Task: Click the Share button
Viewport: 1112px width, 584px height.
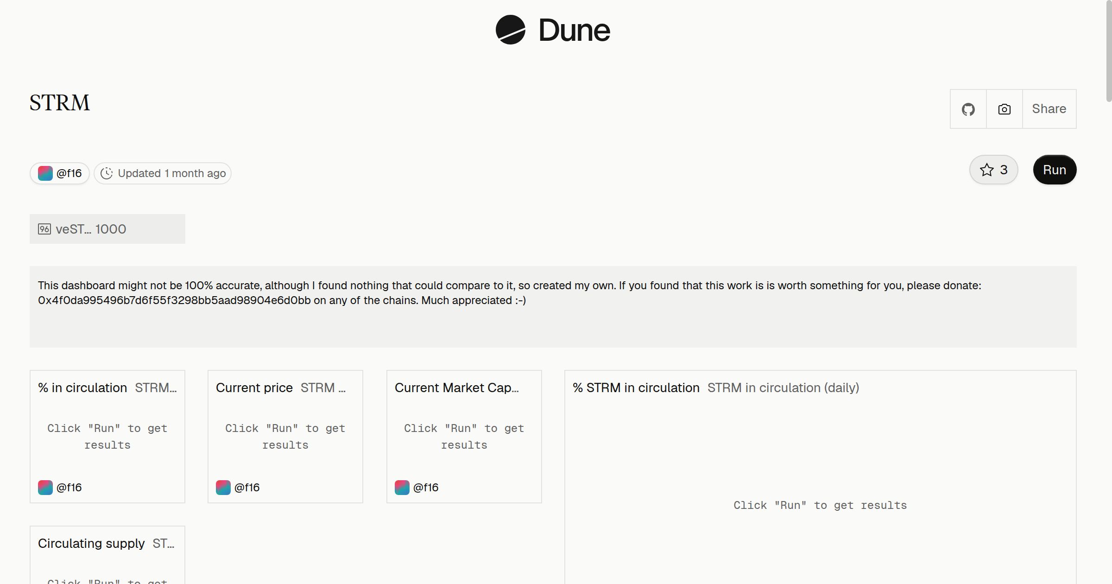Action: click(1049, 109)
